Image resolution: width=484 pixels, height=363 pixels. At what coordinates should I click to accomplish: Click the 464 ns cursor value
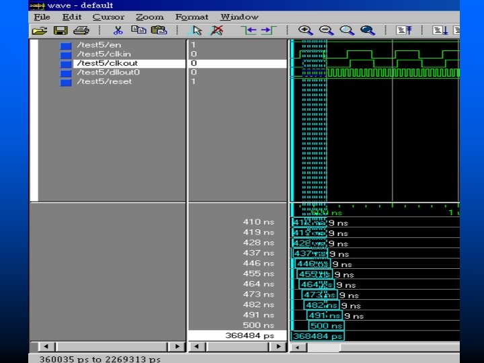(x=258, y=284)
